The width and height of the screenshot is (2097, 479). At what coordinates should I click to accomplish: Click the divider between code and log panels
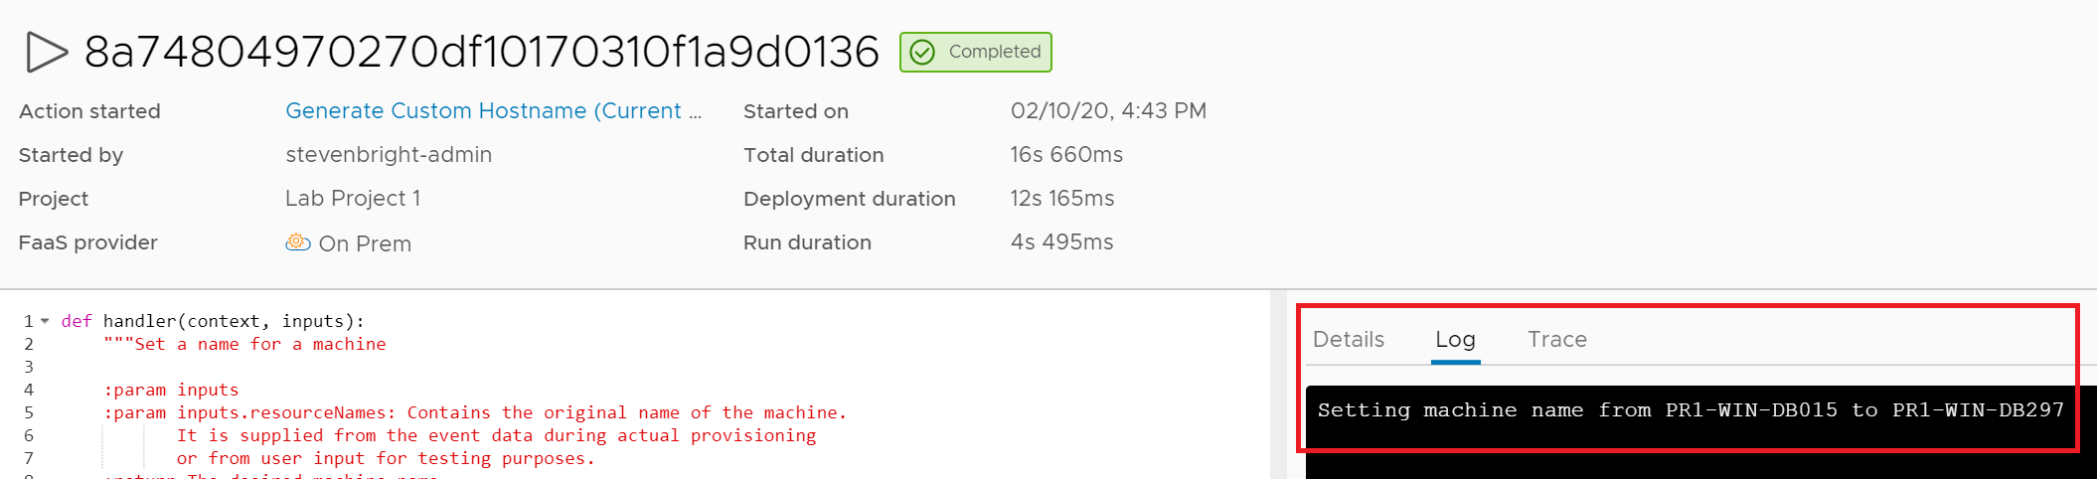(1278, 386)
